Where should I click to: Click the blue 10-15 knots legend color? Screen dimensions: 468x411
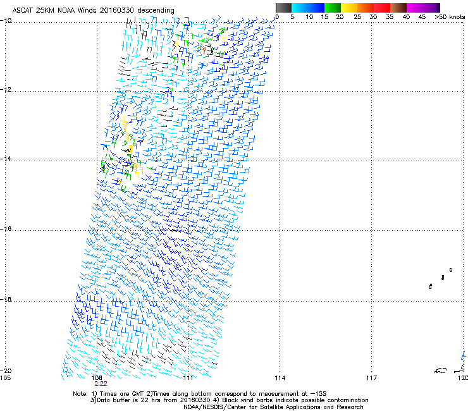[x=316, y=8]
